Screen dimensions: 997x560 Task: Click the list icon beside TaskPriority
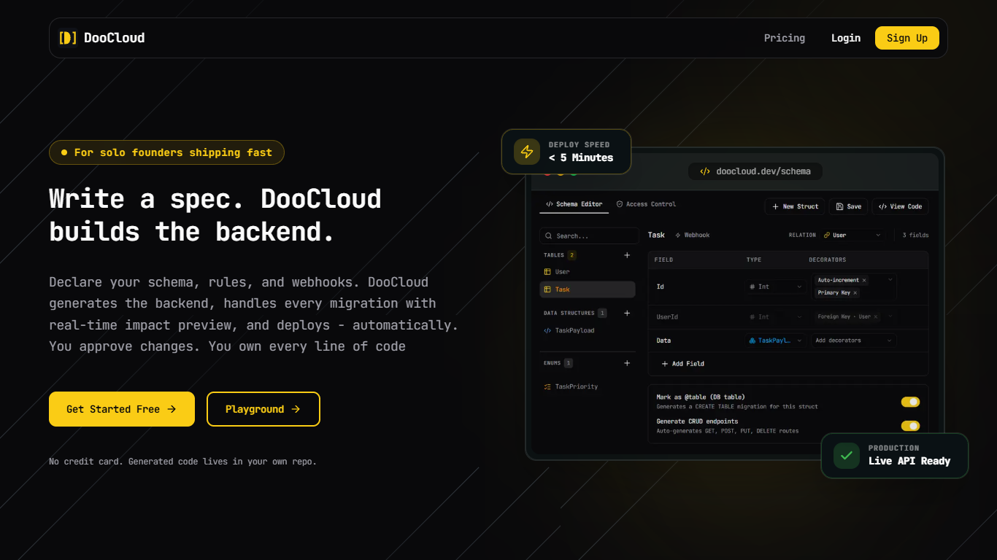click(547, 386)
